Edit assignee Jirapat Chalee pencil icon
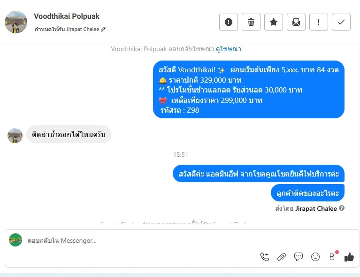The height and width of the screenshot is (277, 360). point(103,29)
